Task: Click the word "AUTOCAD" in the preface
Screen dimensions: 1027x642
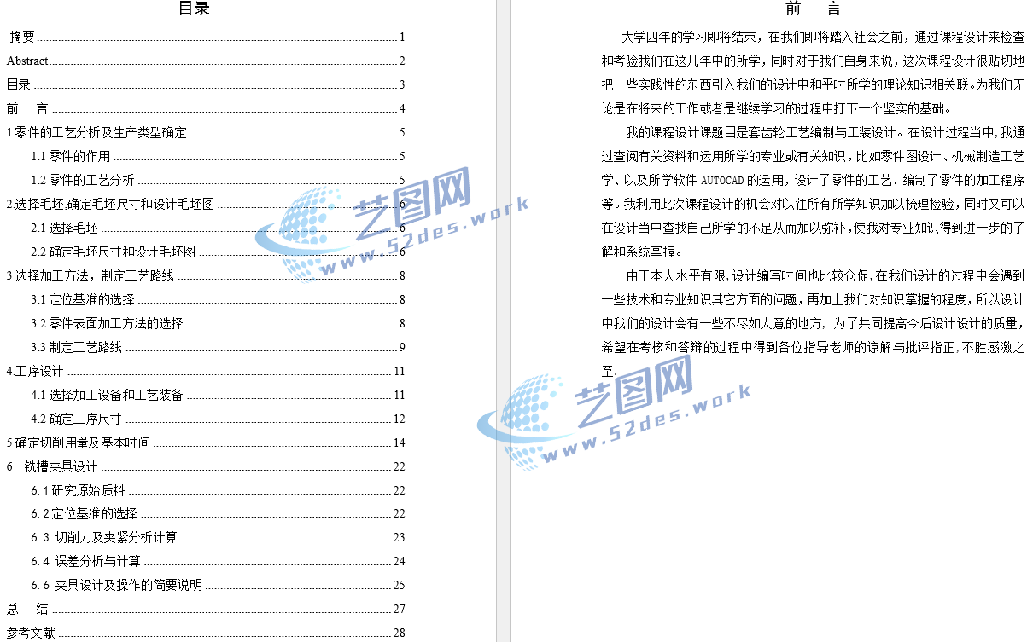Action: click(722, 181)
